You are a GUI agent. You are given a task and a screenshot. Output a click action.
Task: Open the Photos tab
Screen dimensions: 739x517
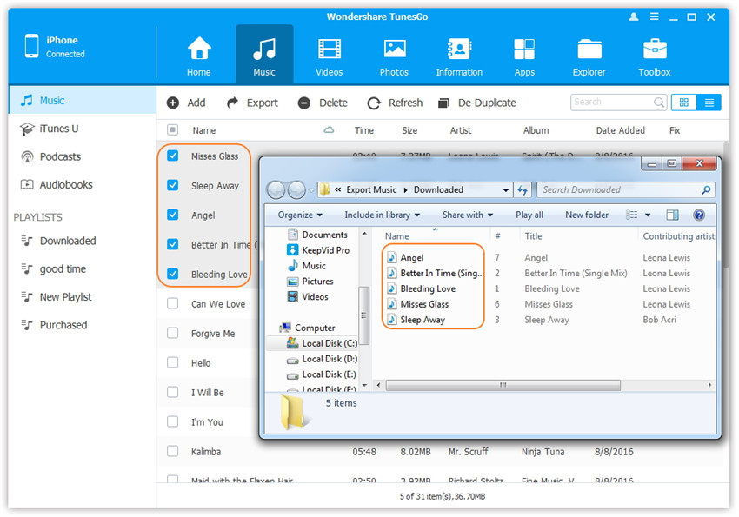394,56
